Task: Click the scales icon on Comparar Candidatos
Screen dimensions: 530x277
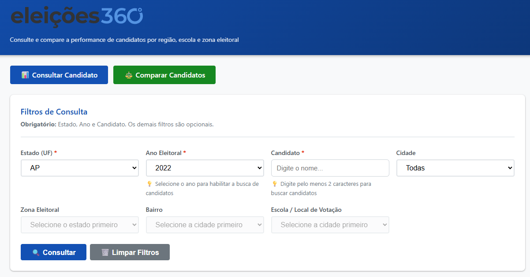Action: pyautogui.click(x=128, y=74)
